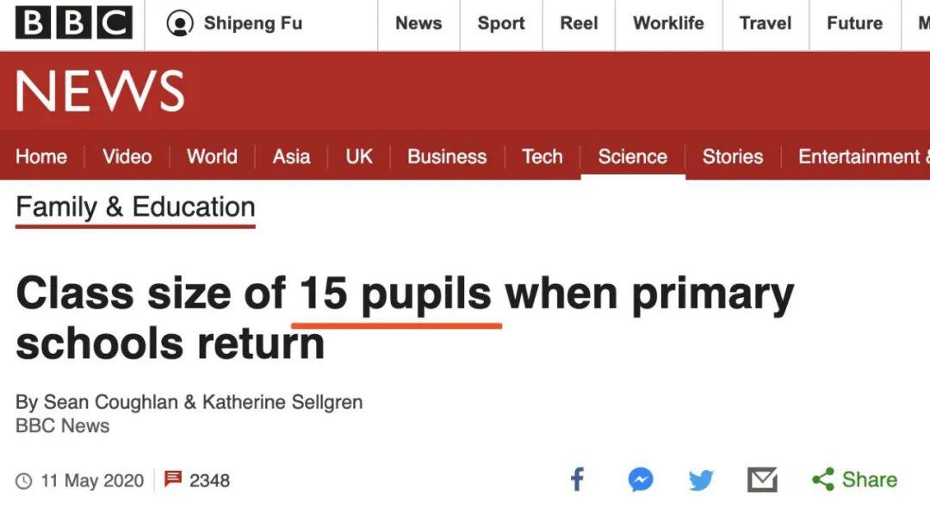The height and width of the screenshot is (507, 930).
Task: Open the green Share icon menu
Action: click(x=823, y=479)
